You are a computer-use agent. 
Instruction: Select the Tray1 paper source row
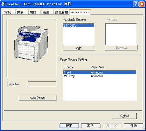[x=100, y=72]
